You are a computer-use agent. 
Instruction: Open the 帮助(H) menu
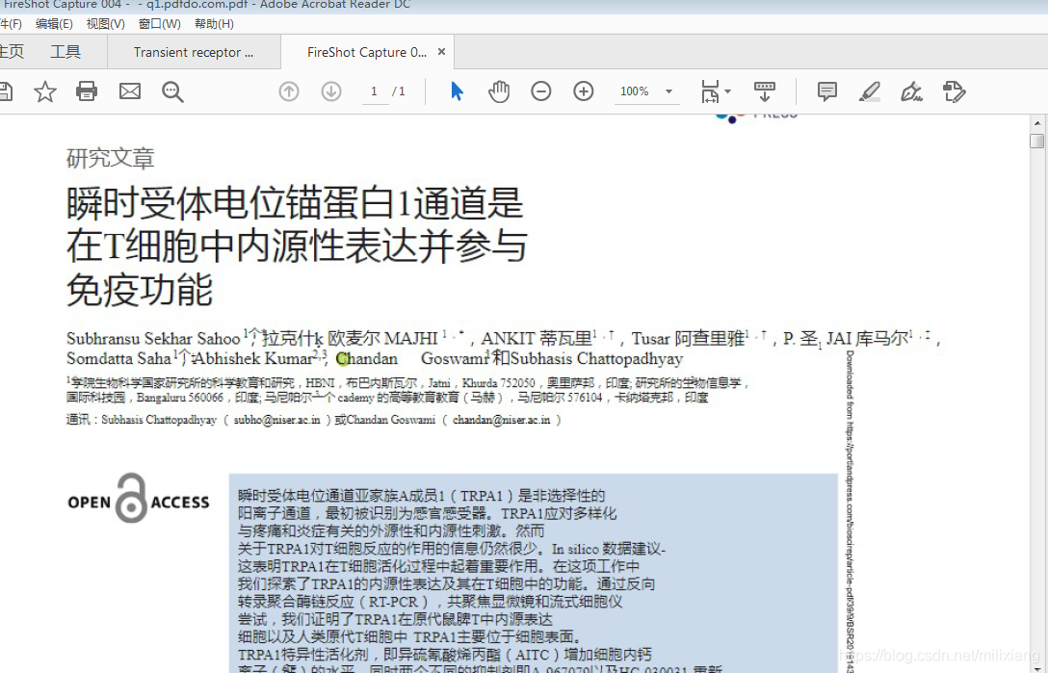point(214,24)
